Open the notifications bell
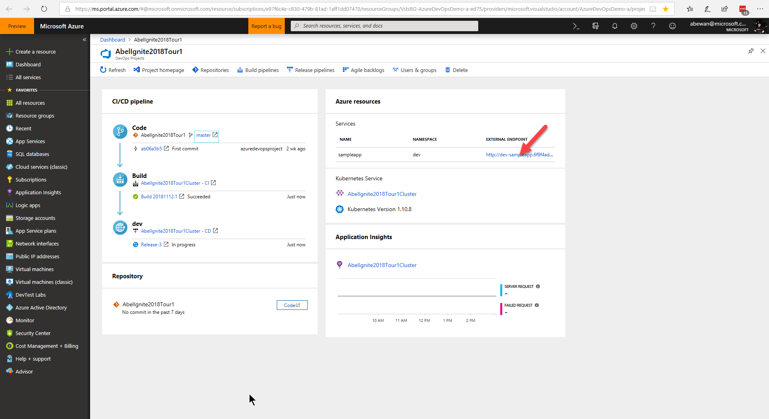This screenshot has height=419, width=769. coord(615,26)
